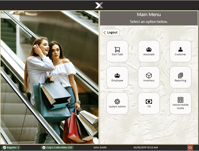The image size is (199, 151).
Task: Open Inventory box icon
Action: click(x=149, y=75)
